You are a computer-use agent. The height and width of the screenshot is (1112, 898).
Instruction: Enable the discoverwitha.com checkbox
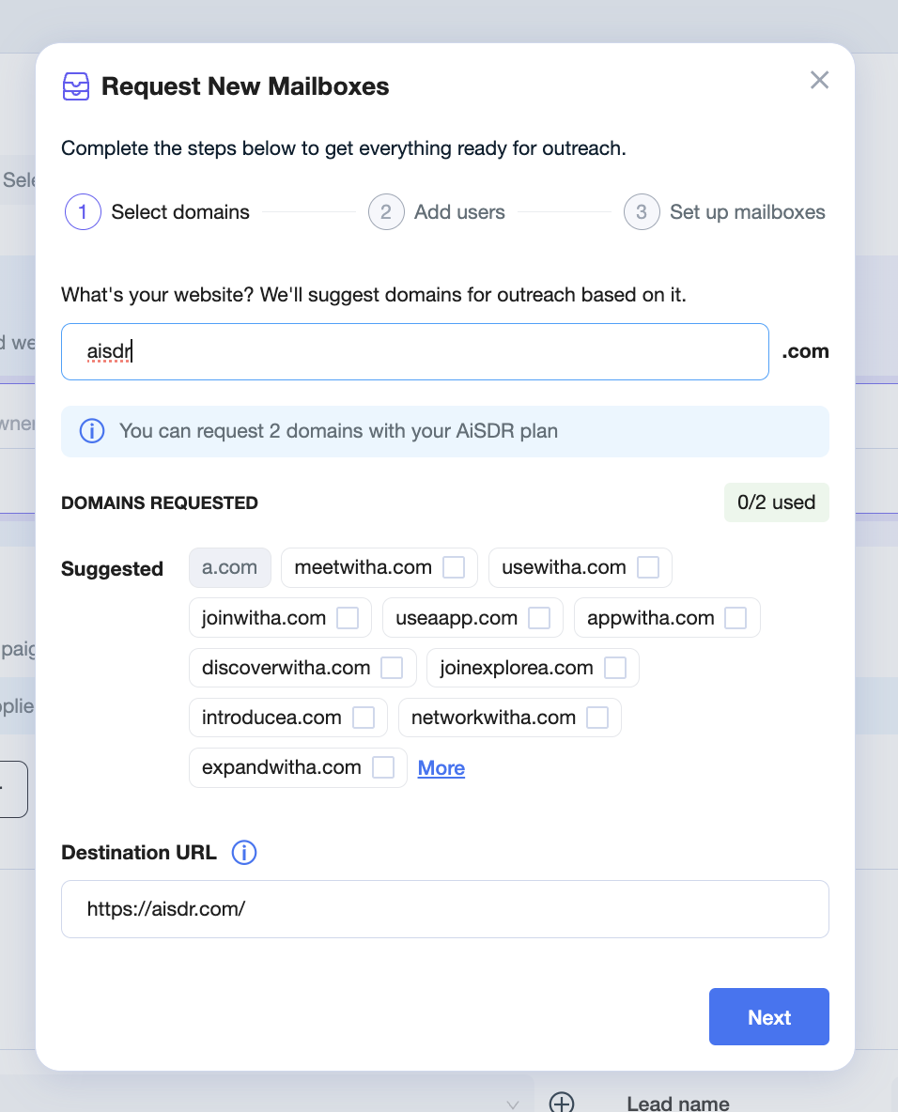[x=392, y=668]
